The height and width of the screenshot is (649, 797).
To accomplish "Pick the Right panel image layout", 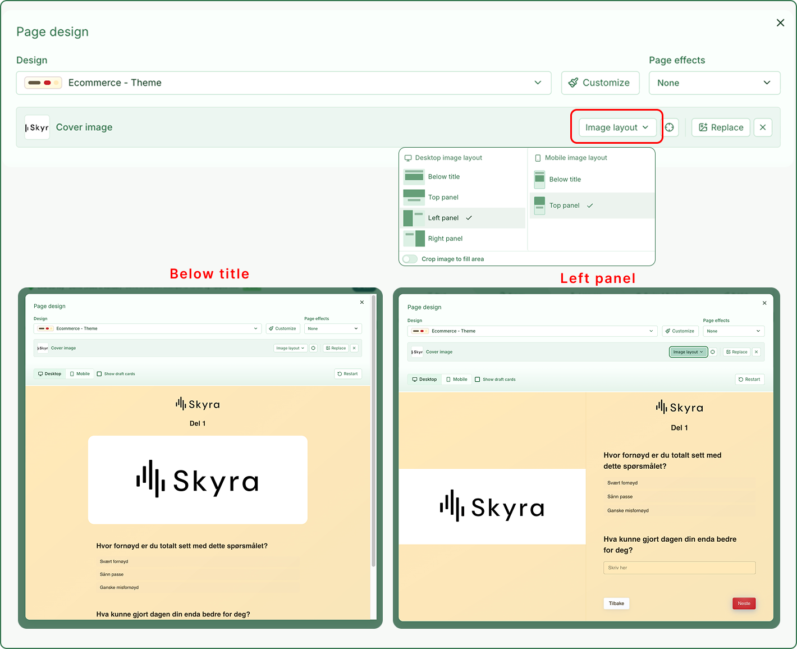I will (464, 239).
